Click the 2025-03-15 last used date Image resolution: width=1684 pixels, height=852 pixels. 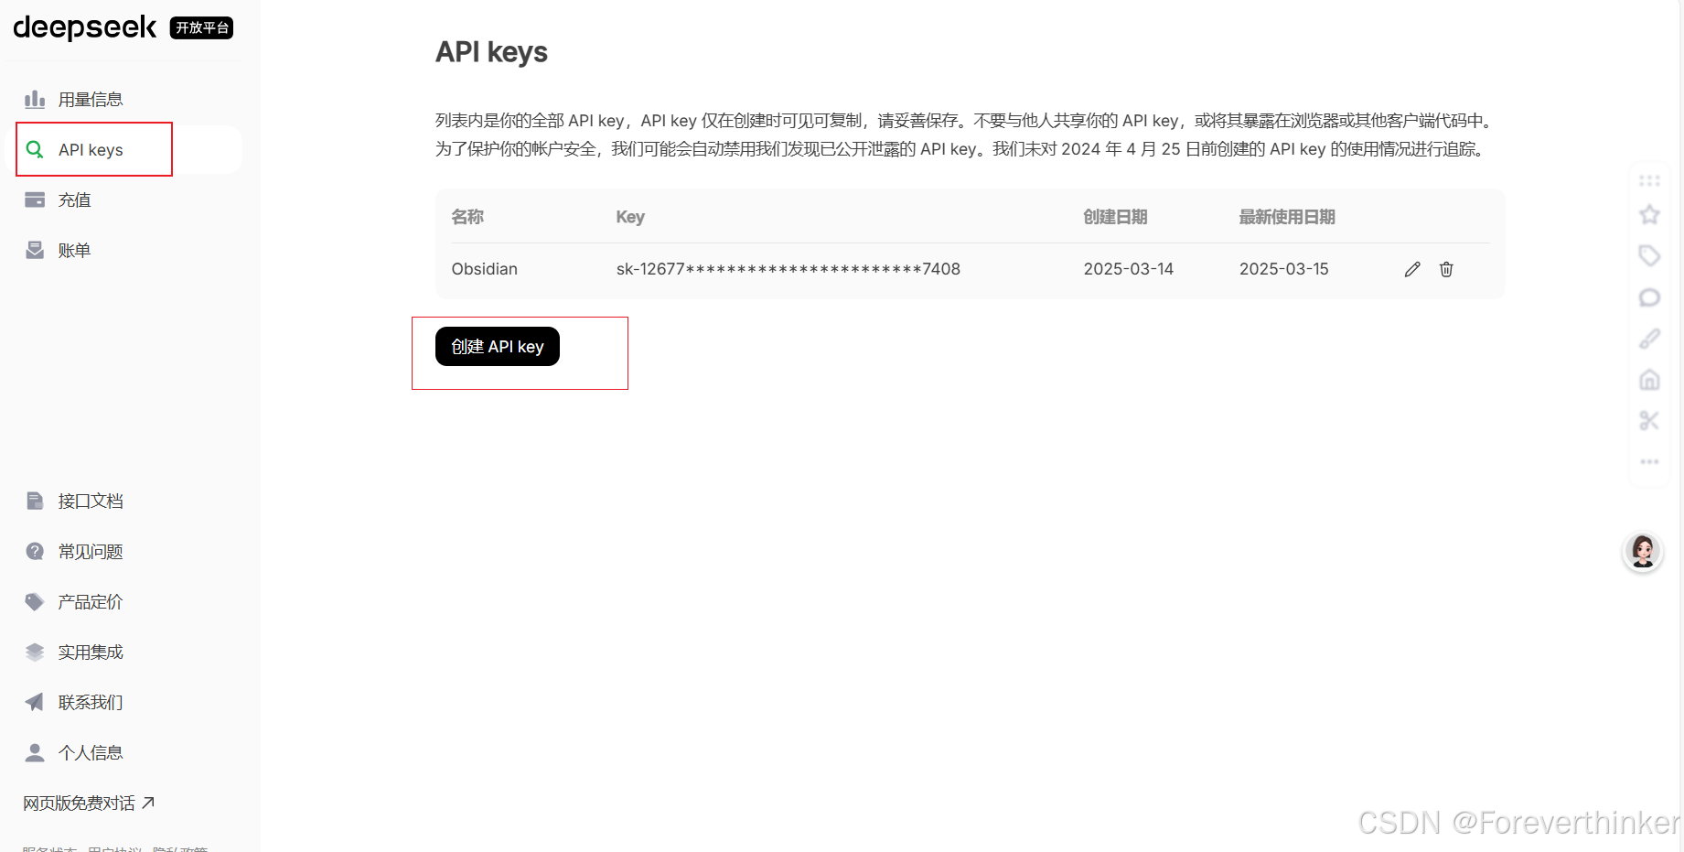(x=1284, y=269)
